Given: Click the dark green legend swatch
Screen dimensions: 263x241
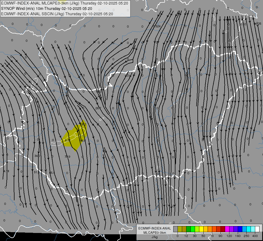Looking at the screenshot, I should pyautogui.click(x=189, y=229).
